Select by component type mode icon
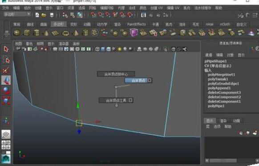The width and height of the screenshot is (259, 166). [x=80, y=15]
